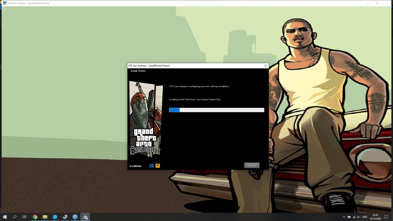Close the InstallShield Wizard dialog
393x221 pixels.
coord(266,66)
